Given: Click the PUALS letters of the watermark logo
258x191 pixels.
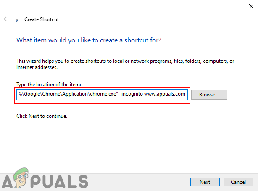Looking at the screenshot, I should tap(59, 182).
